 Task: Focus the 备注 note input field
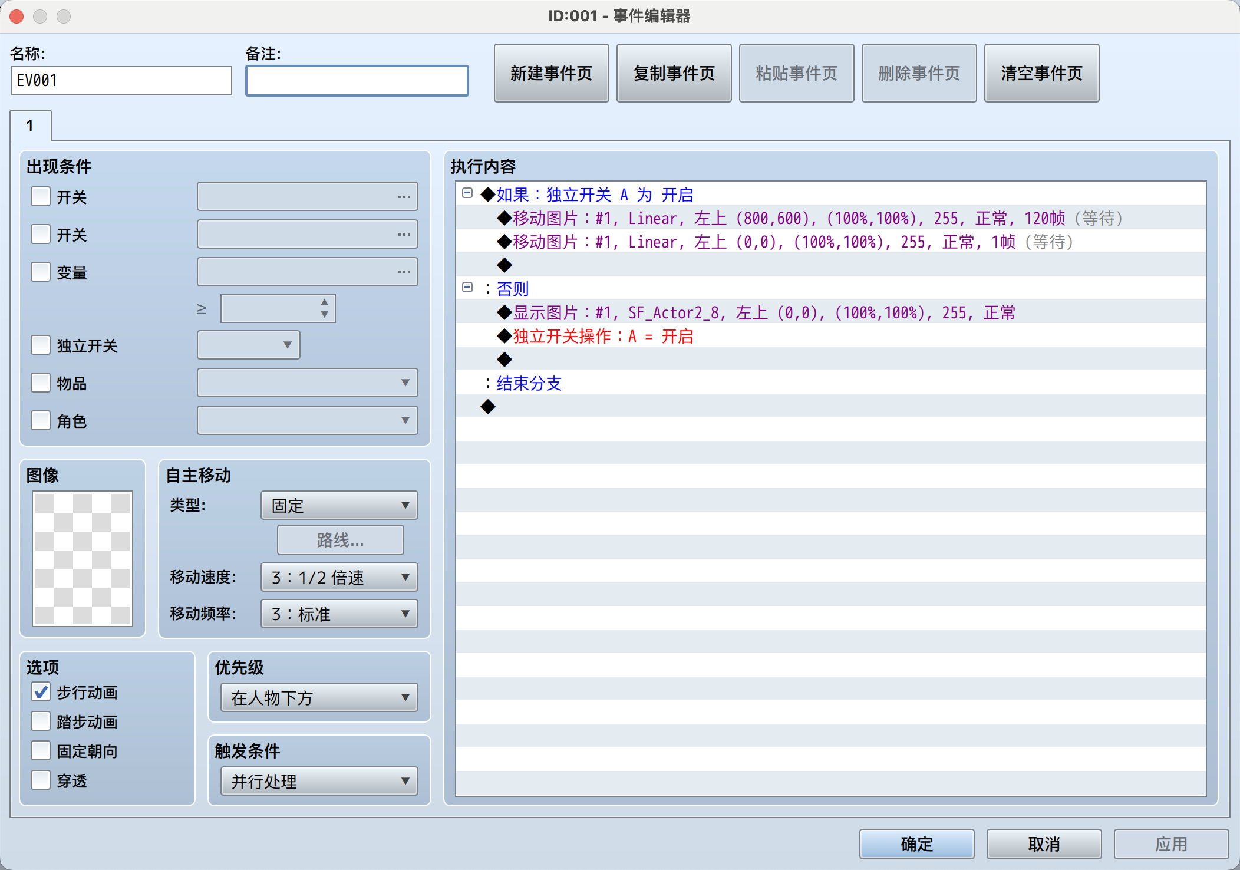(x=357, y=80)
